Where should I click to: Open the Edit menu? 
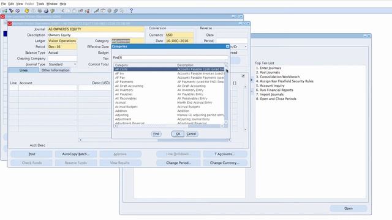11,4
